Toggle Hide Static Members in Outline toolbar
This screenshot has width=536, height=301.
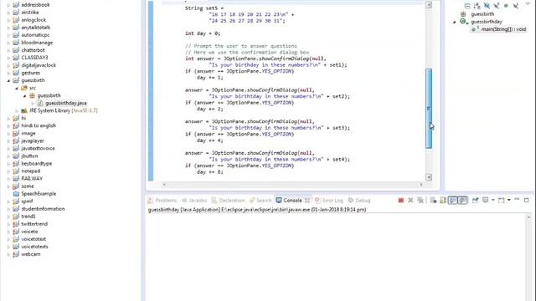pyautogui.click(x=497, y=6)
